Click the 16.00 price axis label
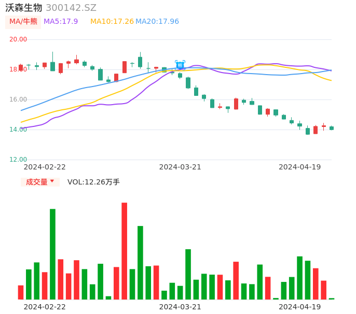Screen dimensions: 356x314 click(x=18, y=99)
